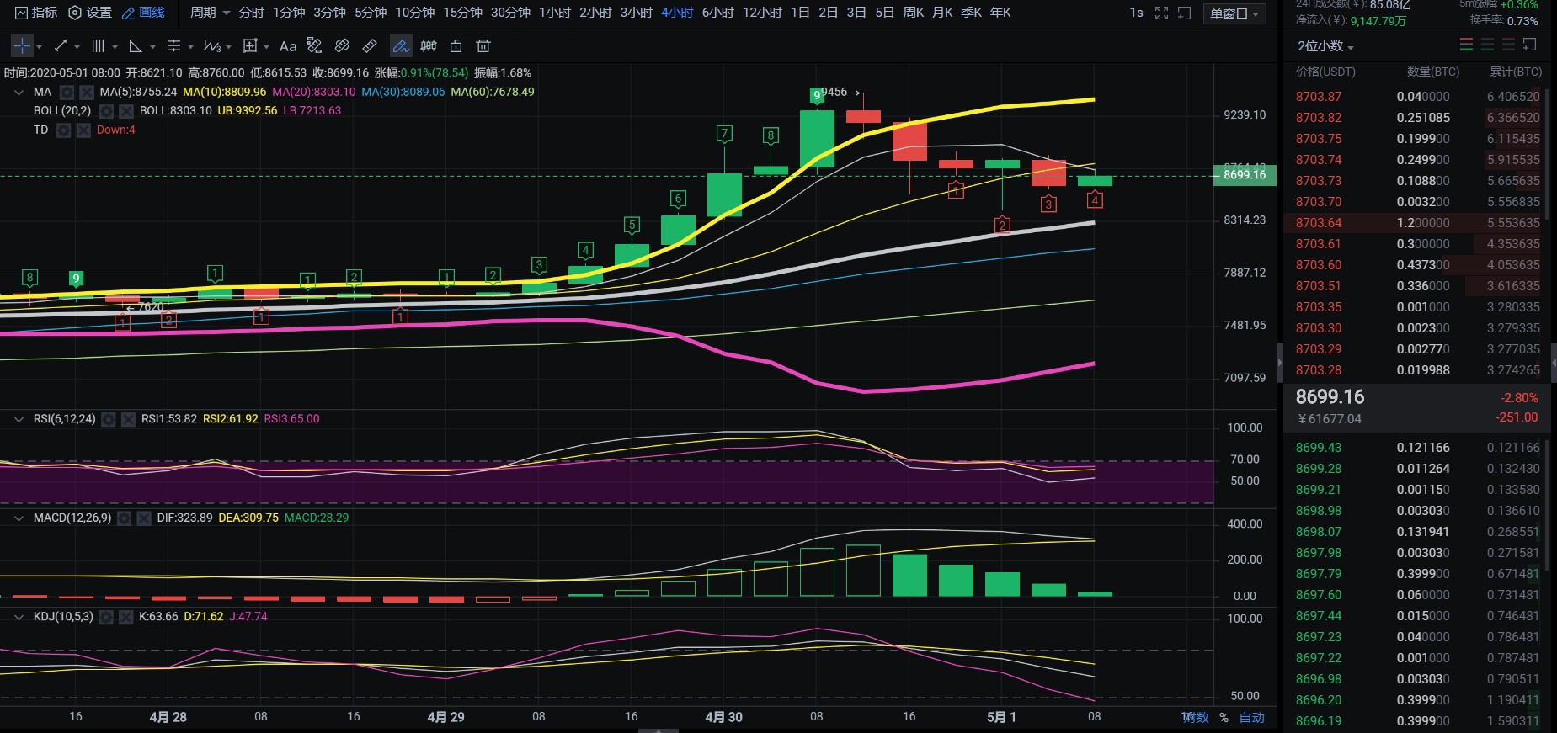The image size is (1557, 733).
Task: Click the lock drawings icon
Action: pyautogui.click(x=456, y=46)
